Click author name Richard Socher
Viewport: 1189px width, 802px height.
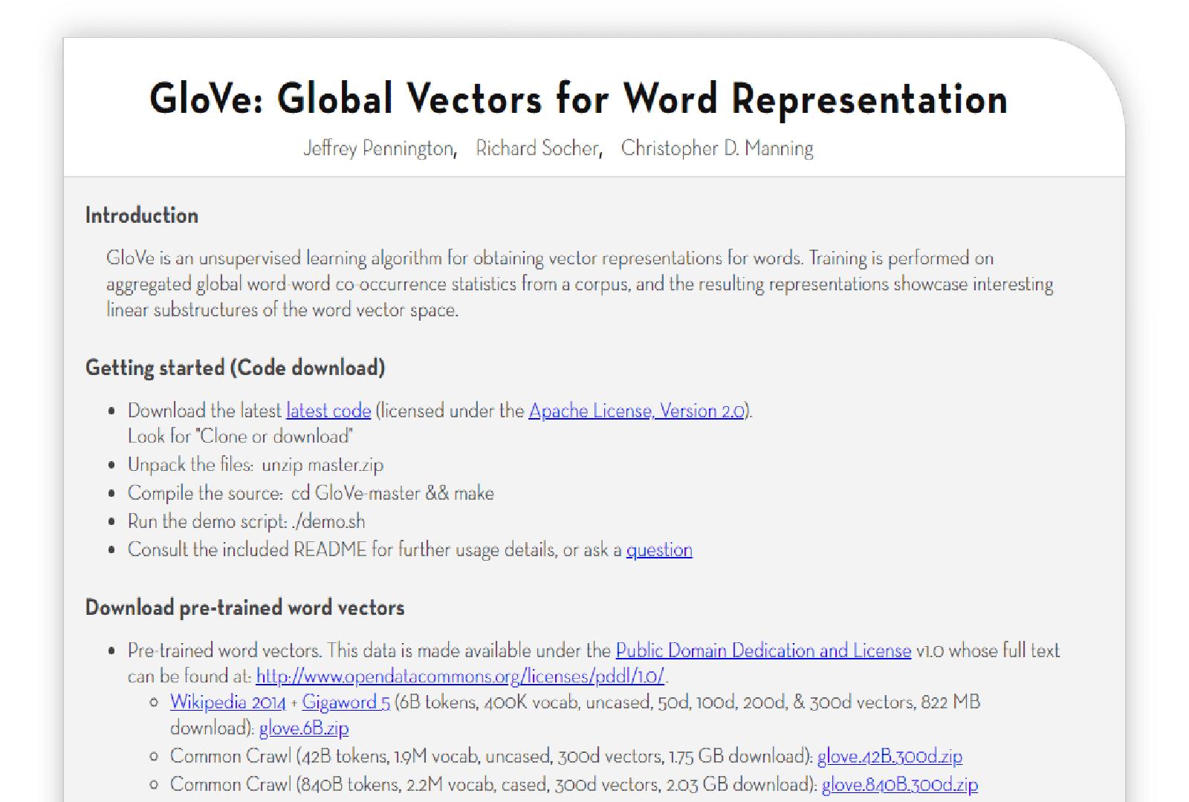(x=537, y=149)
